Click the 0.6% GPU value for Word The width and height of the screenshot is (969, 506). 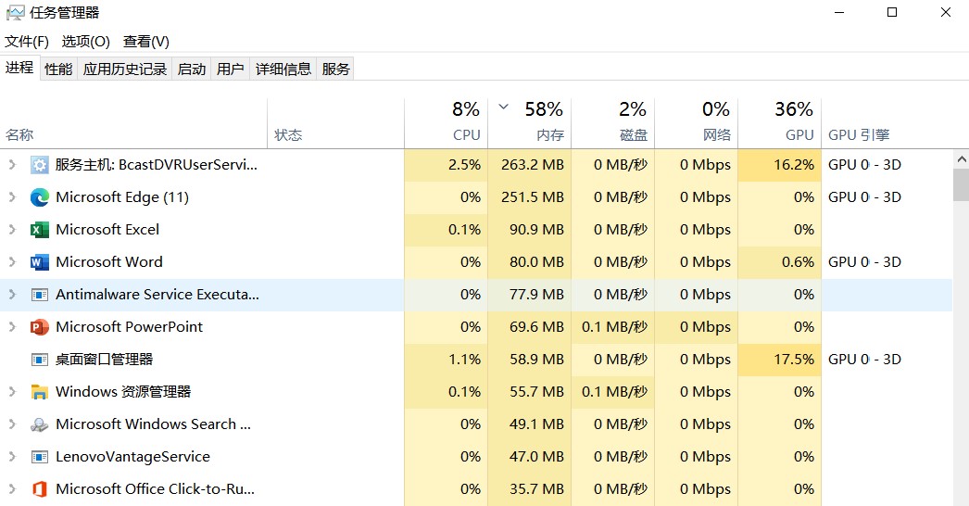click(798, 262)
